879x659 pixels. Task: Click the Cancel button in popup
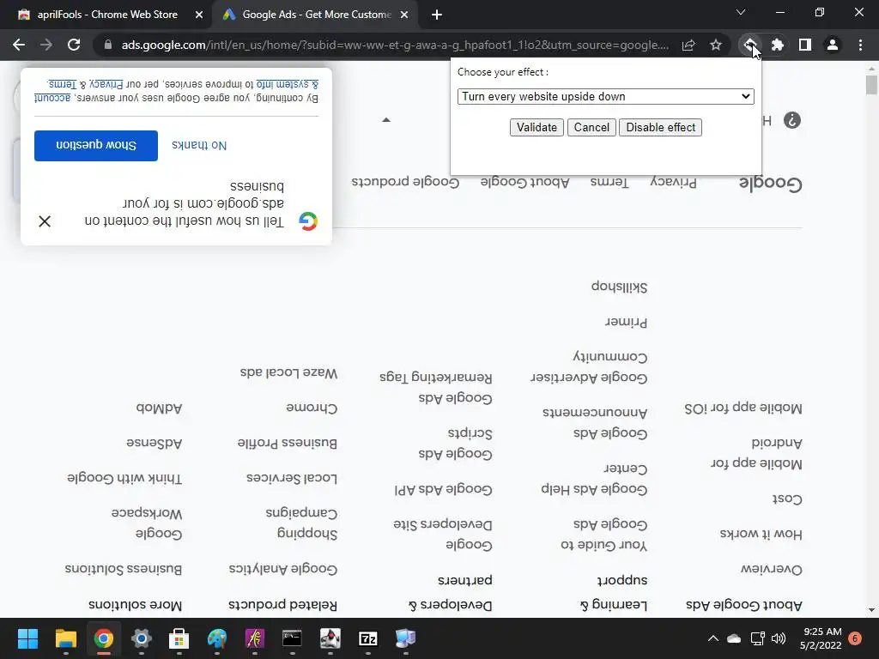pyautogui.click(x=591, y=127)
